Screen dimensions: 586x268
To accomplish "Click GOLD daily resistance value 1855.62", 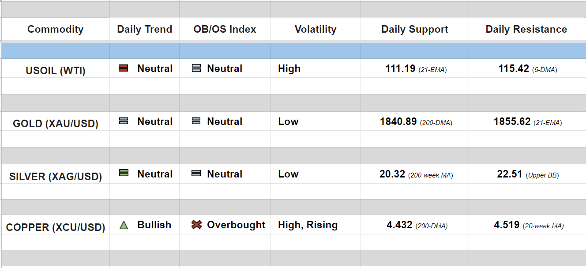I will pyautogui.click(x=512, y=121).
